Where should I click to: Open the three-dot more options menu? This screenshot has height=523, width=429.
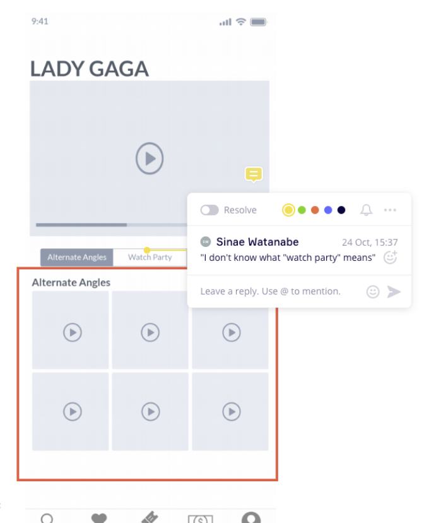390,210
